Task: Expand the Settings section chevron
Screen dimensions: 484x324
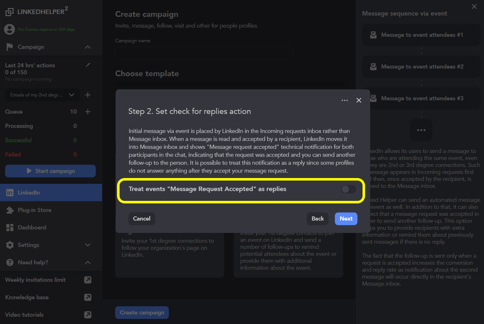Action: tap(88, 245)
